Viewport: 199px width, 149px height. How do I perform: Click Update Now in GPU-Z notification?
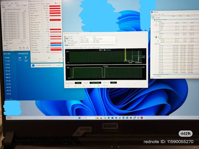click(x=59, y=65)
